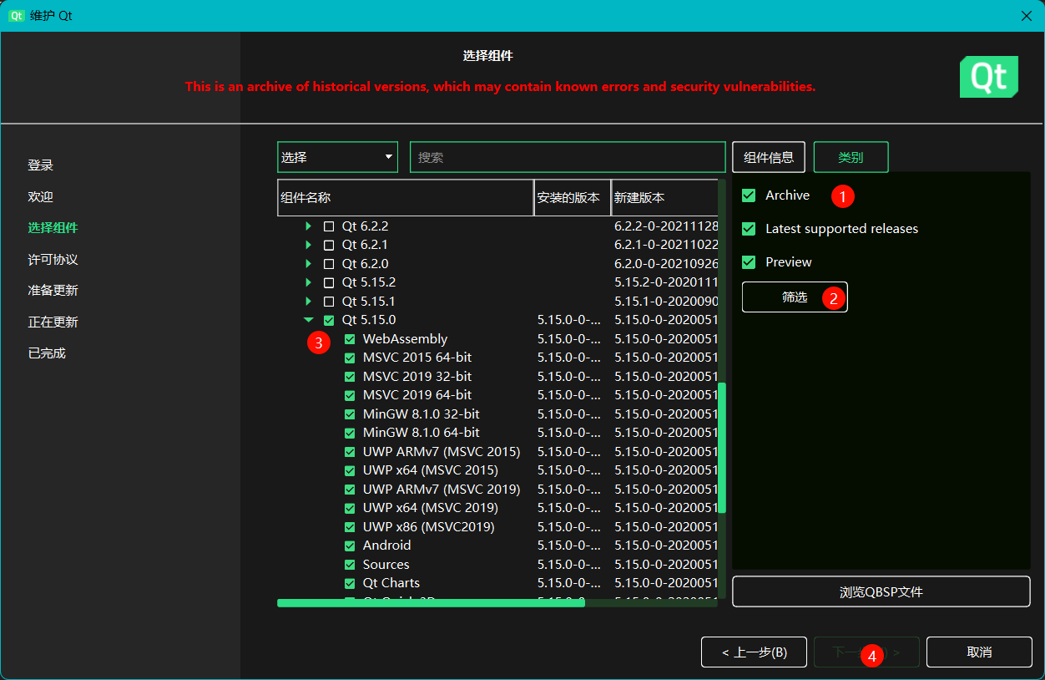Viewport: 1045px width, 680px height.
Task: Uncheck the Android component checkbox
Action: coord(350,546)
